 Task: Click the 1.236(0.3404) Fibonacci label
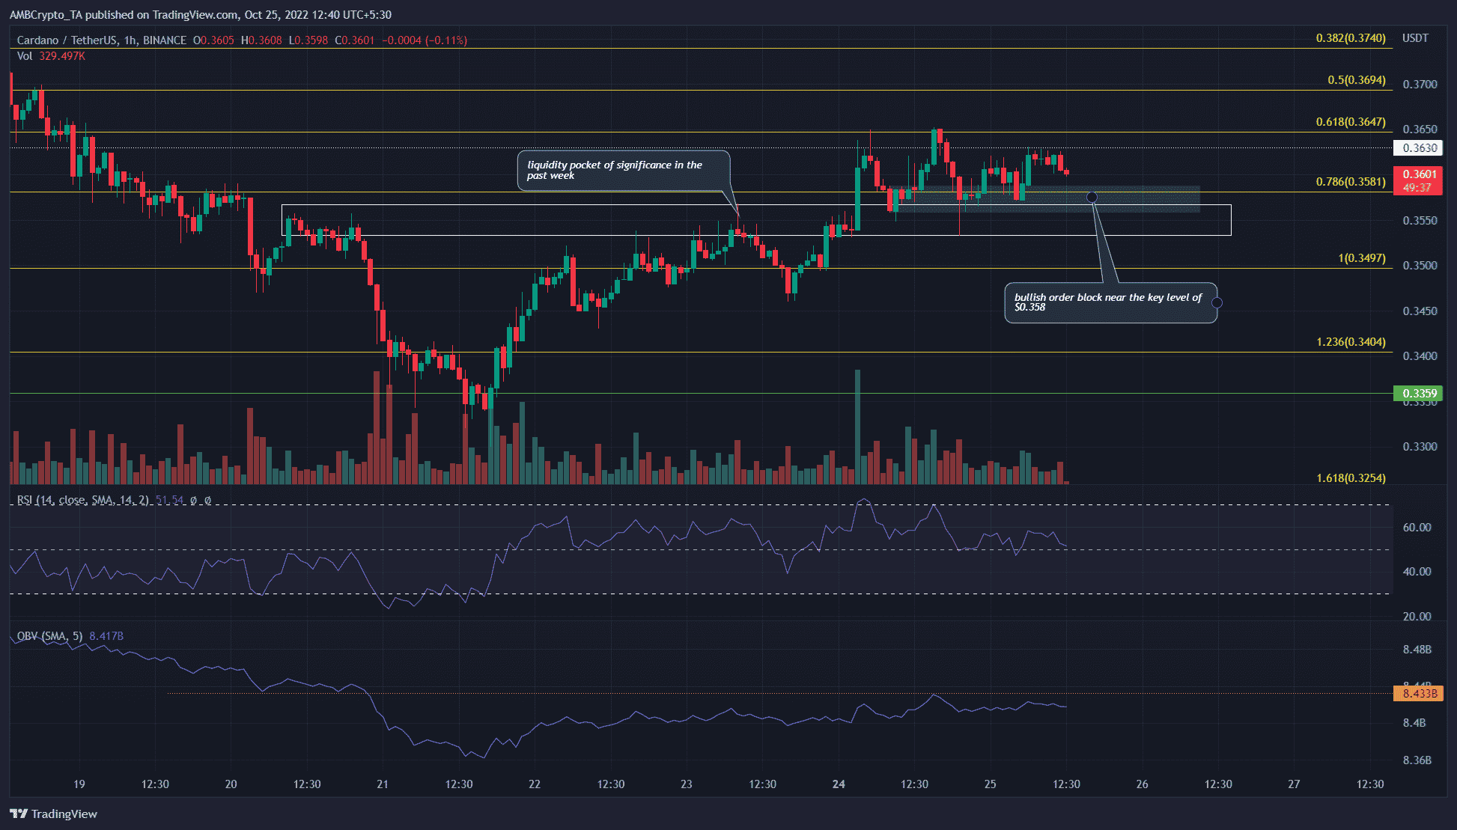tap(1351, 342)
